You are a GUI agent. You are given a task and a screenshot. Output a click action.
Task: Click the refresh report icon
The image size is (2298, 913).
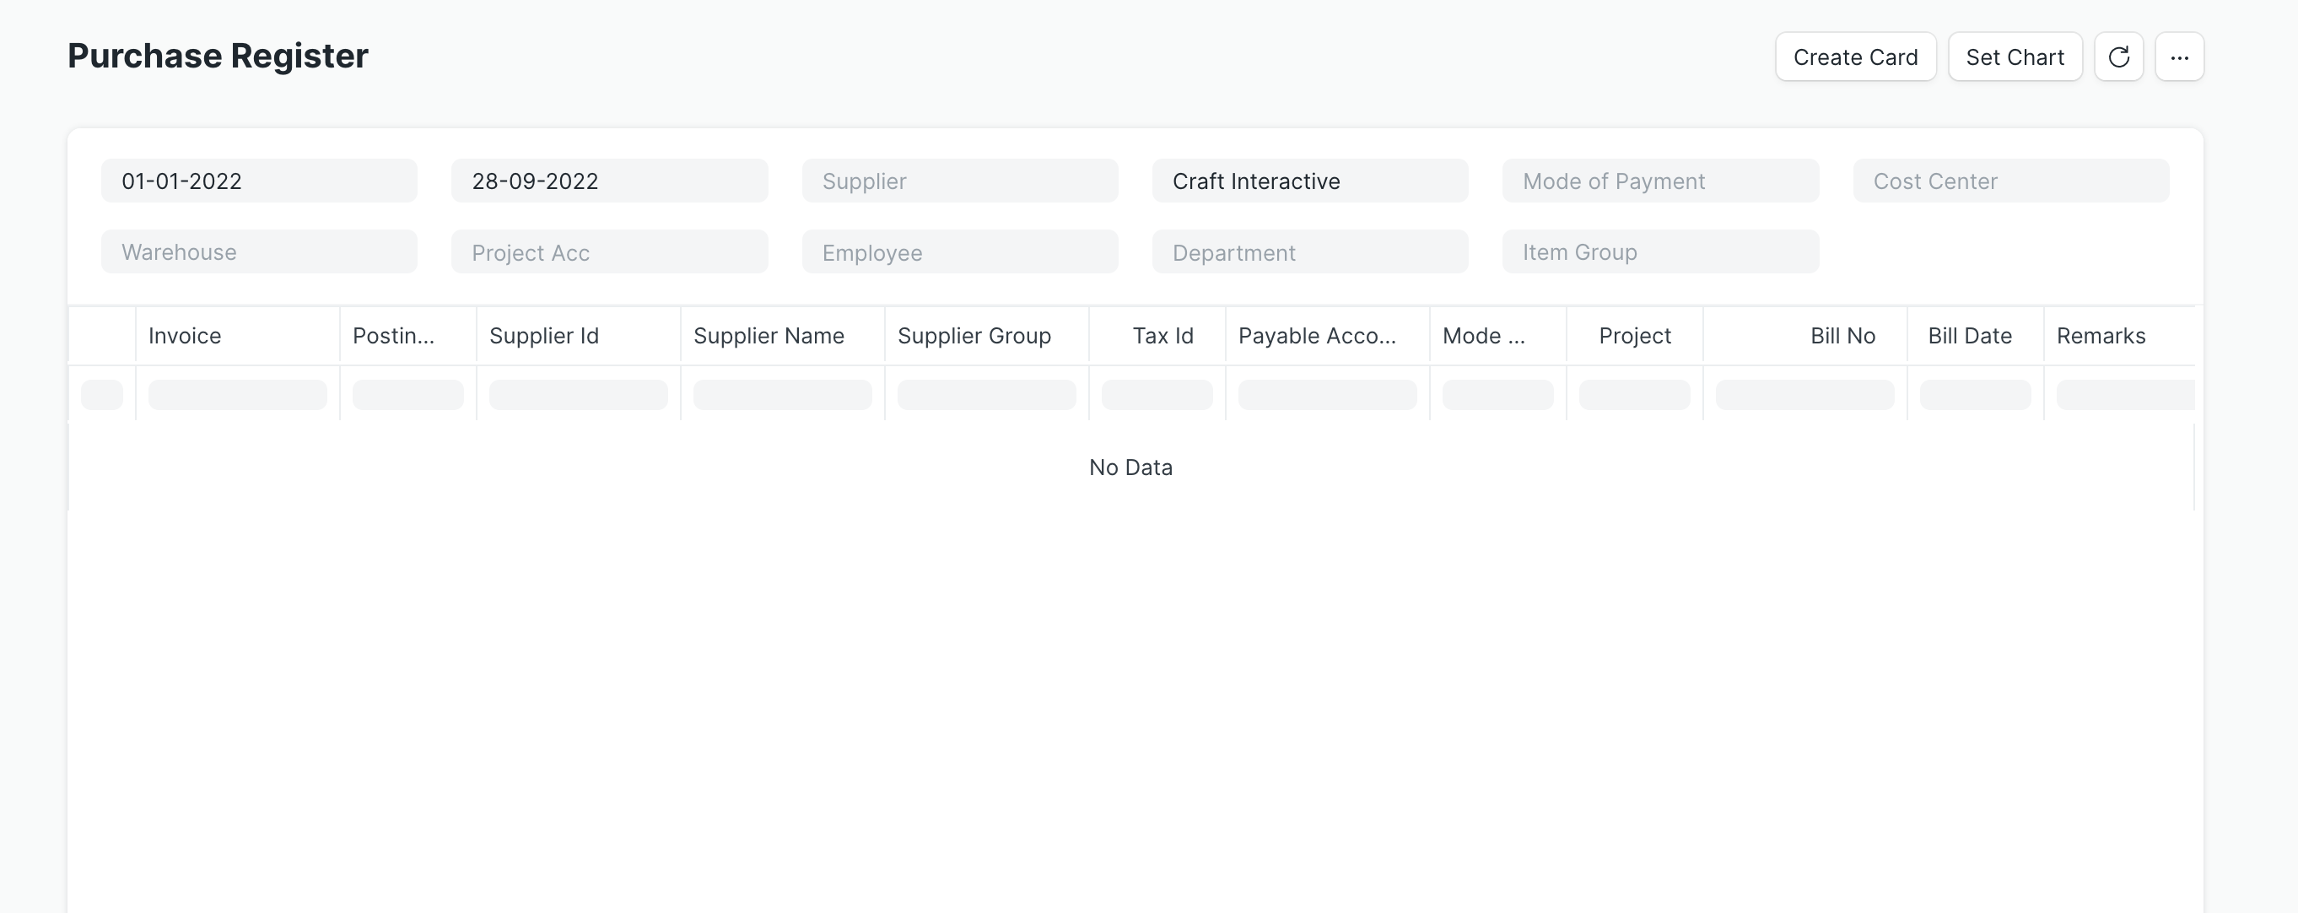coord(2120,57)
